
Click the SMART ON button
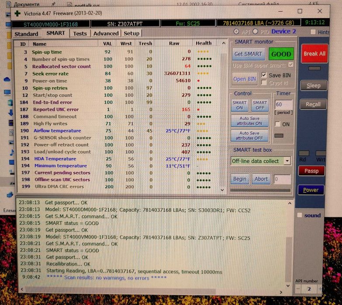tap(239, 105)
